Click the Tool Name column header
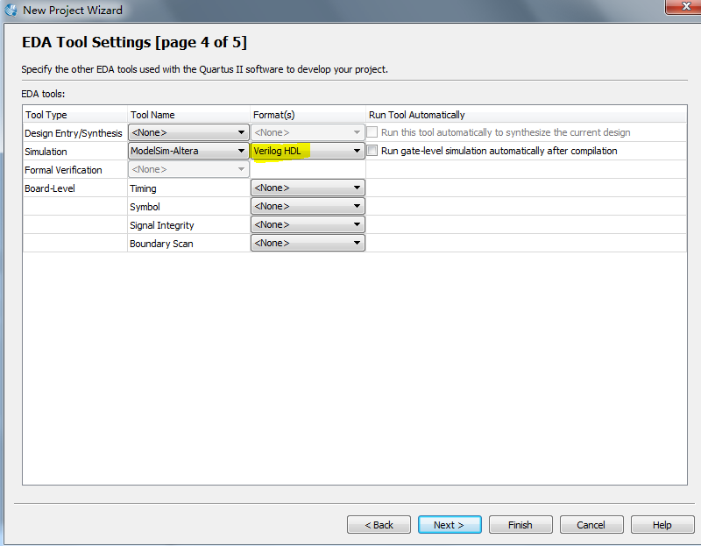This screenshot has width=701, height=546. (188, 115)
